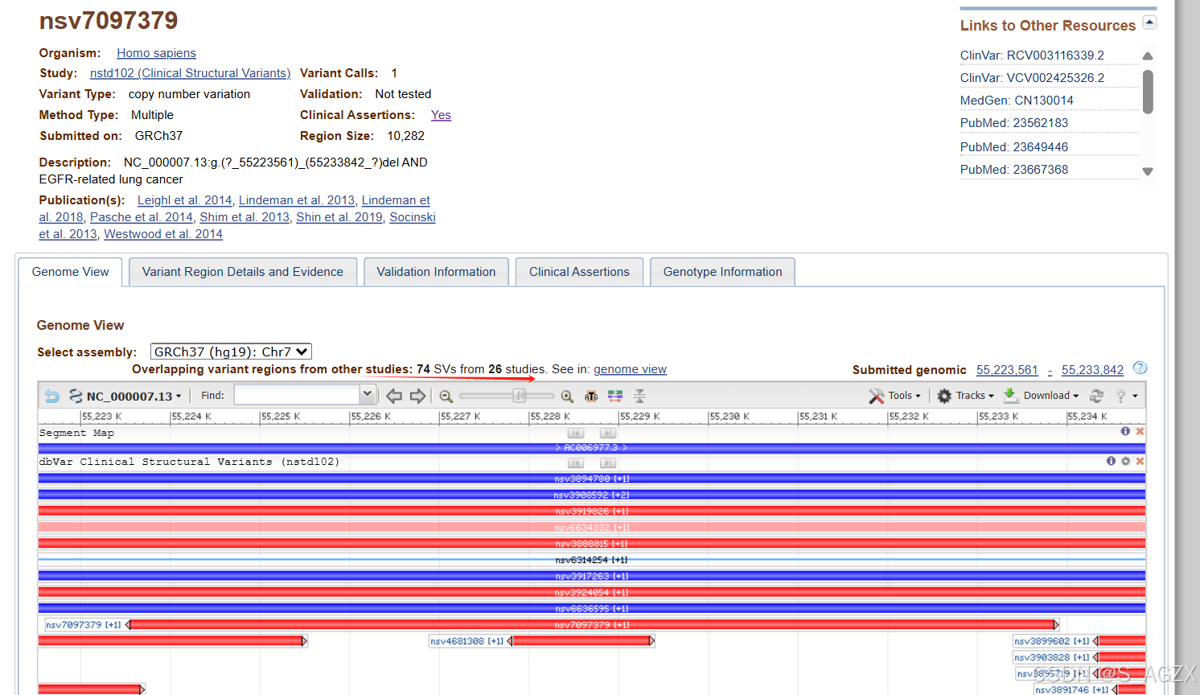Open the Homo sapiens organism link

pos(156,53)
